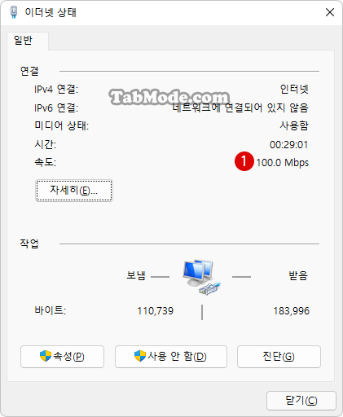This screenshot has height=417, width=343.
Task: Disable adapter with 사용 안 함(D)
Action: tap(171, 357)
